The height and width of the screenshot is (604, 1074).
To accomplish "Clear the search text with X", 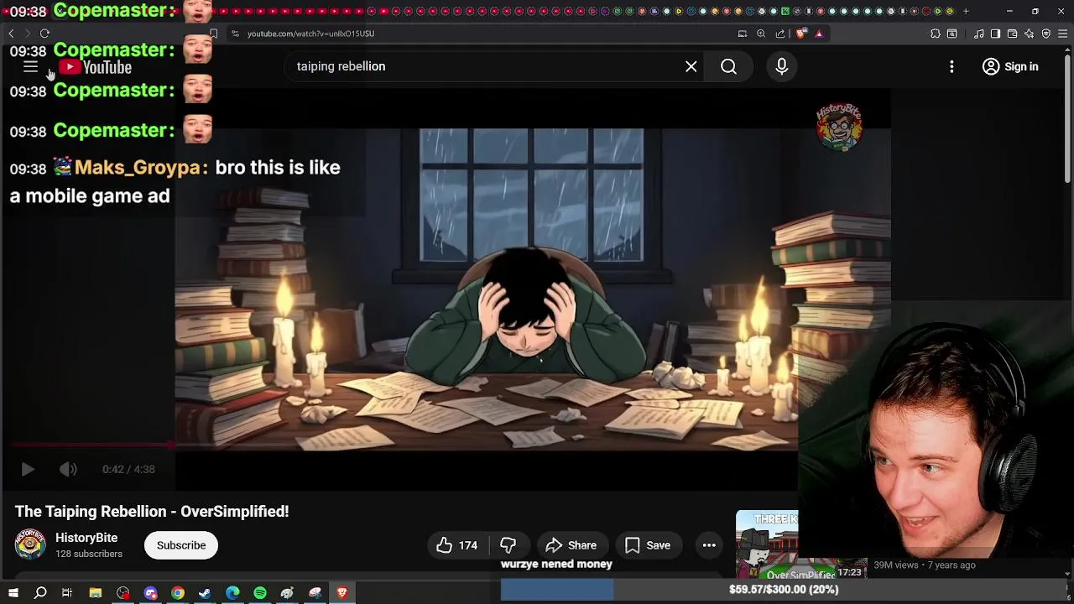I will 691,66.
